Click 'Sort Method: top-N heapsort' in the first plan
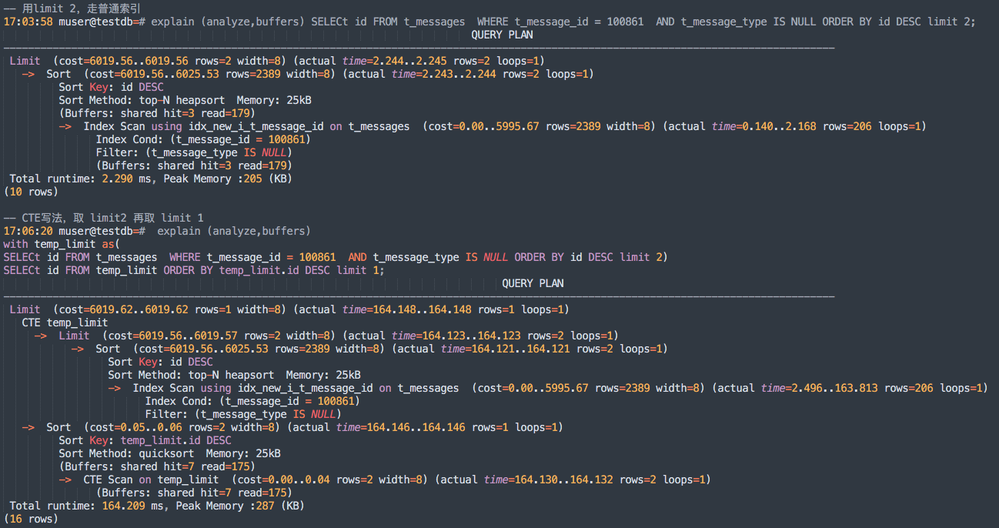The height and width of the screenshot is (528, 999). 142,100
